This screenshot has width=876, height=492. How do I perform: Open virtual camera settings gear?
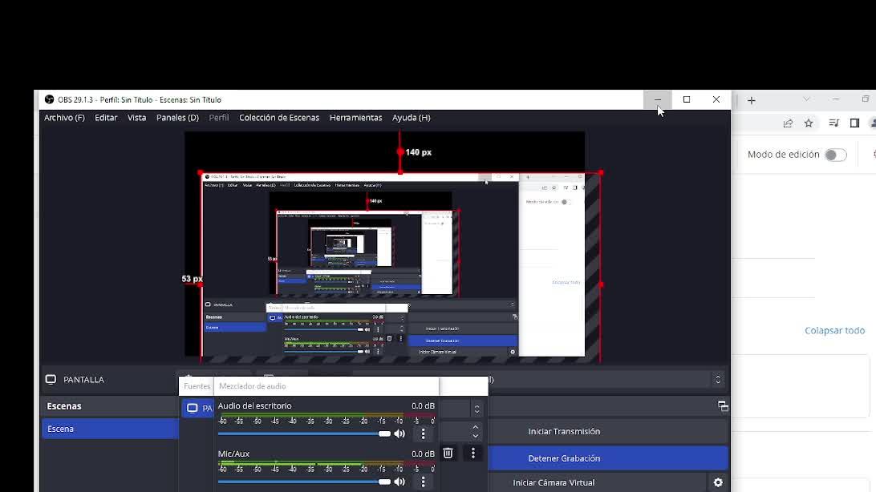click(x=719, y=482)
